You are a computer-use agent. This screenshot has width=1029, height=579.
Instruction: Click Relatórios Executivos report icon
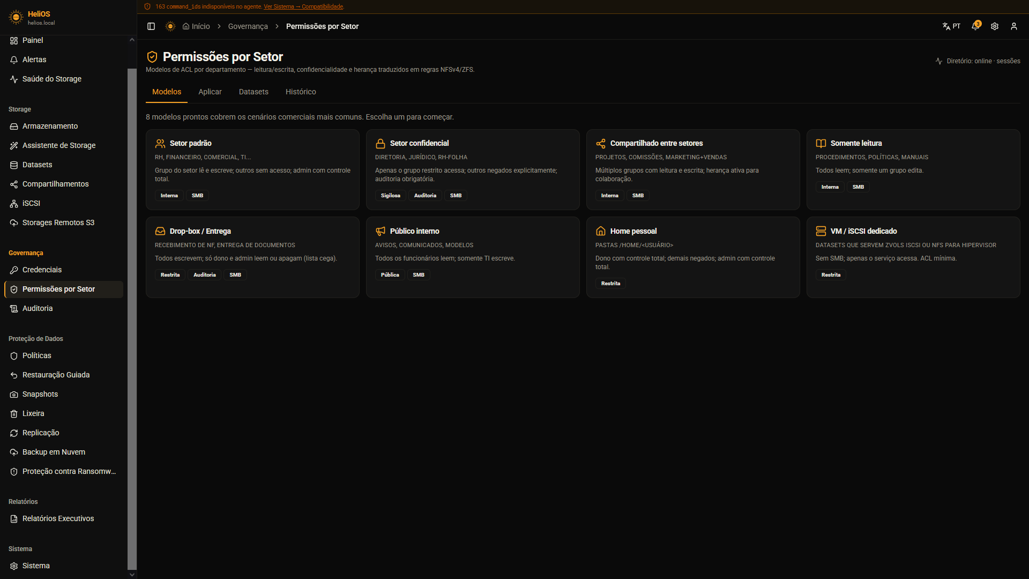(14, 518)
